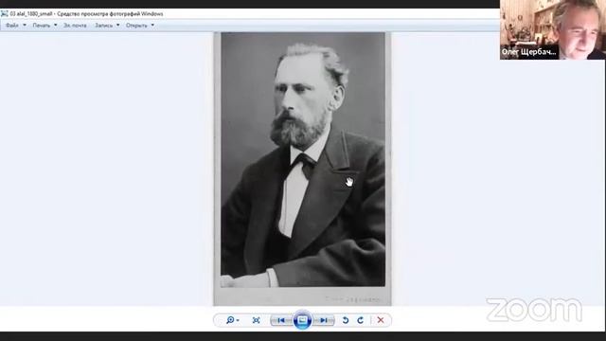Start the slideshow with the center button

pyautogui.click(x=302, y=320)
